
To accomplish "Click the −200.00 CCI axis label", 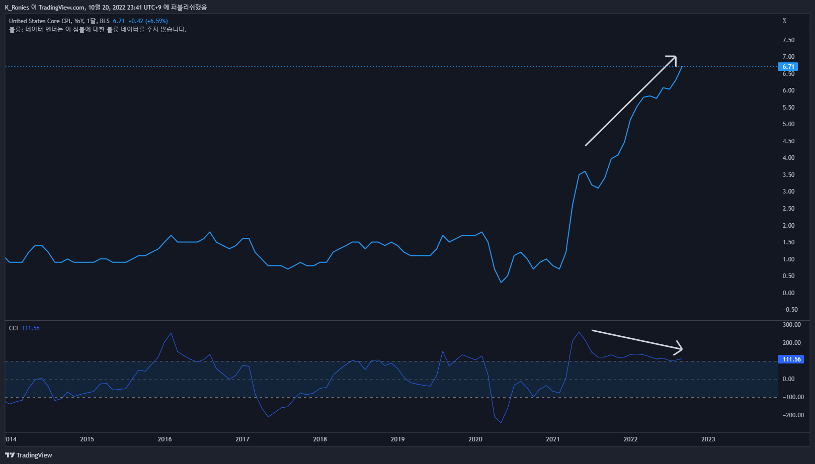I will pyautogui.click(x=793, y=415).
